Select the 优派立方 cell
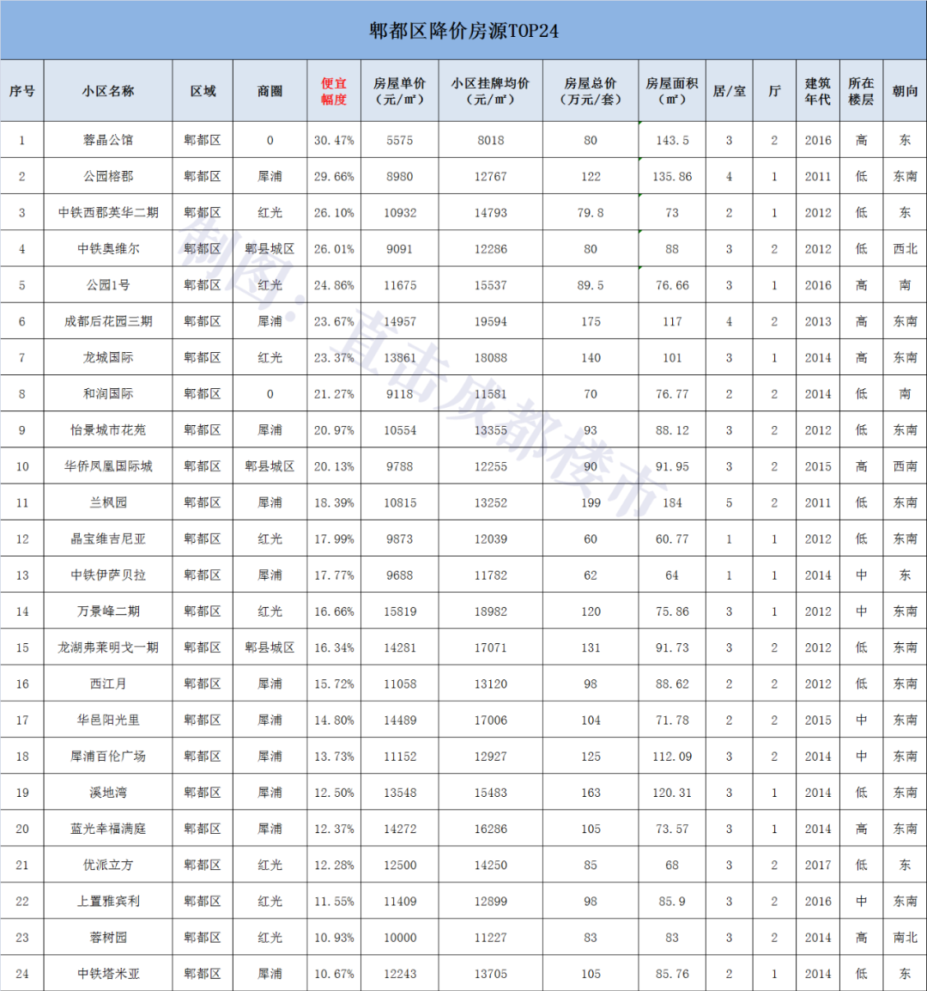The width and height of the screenshot is (927, 991). coord(108,865)
